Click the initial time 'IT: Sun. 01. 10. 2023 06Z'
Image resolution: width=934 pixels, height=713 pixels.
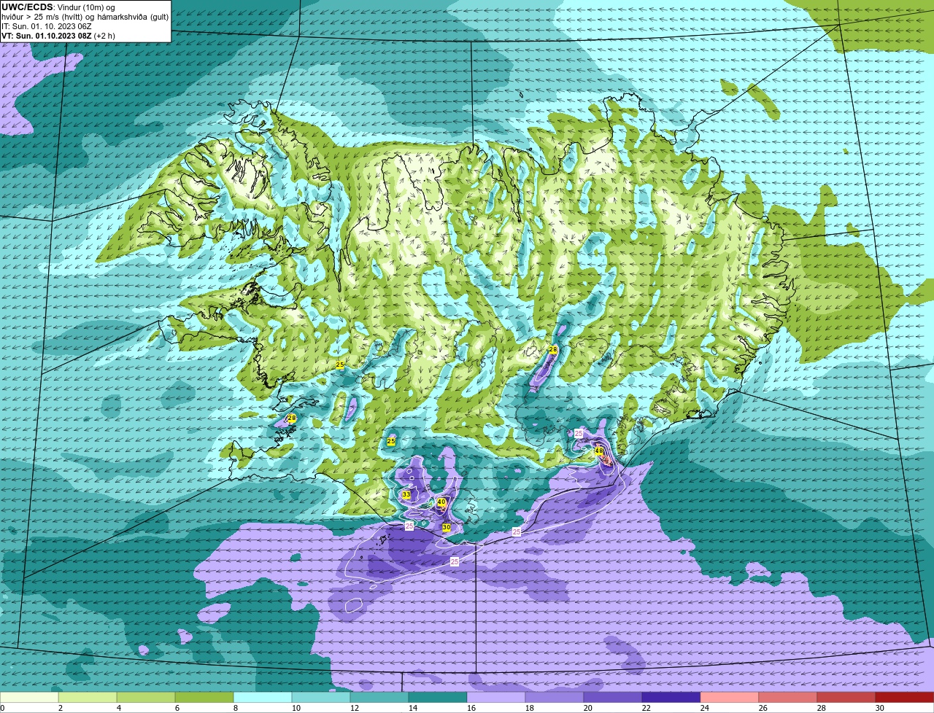point(47,26)
